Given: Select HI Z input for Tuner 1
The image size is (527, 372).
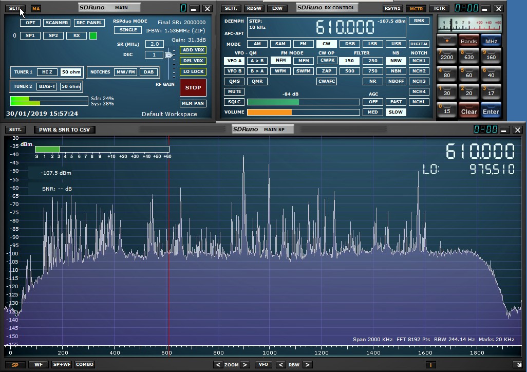Looking at the screenshot, I should pyautogui.click(x=47, y=72).
